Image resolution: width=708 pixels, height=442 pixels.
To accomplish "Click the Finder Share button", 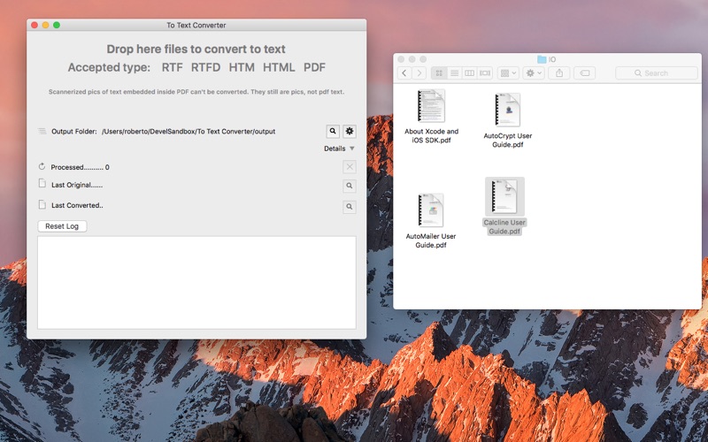I will (559, 73).
